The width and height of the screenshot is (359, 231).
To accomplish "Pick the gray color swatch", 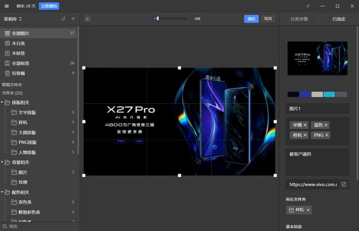I will (341, 94).
